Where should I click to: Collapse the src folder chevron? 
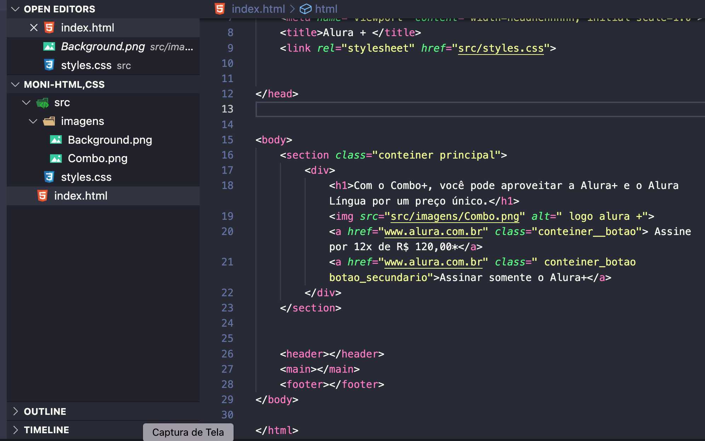tap(26, 103)
